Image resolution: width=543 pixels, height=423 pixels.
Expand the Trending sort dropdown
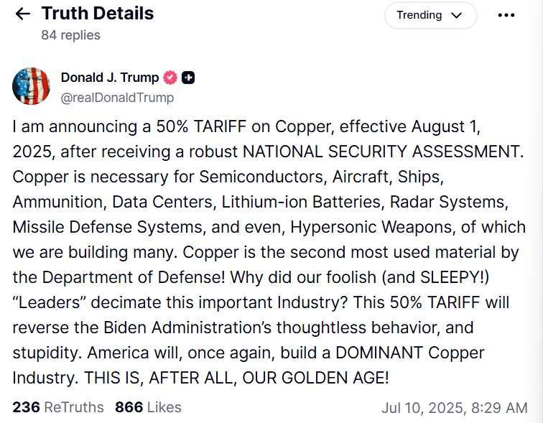[x=430, y=15]
